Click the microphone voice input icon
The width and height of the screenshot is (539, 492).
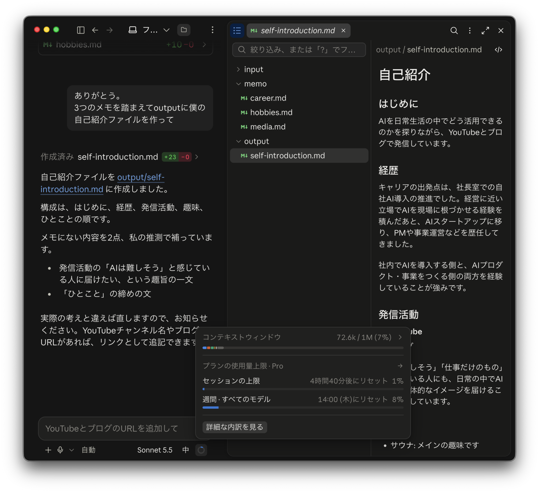coord(60,450)
